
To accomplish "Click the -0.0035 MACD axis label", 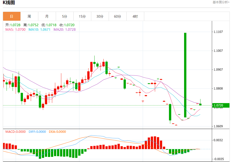I will point(219,159).
